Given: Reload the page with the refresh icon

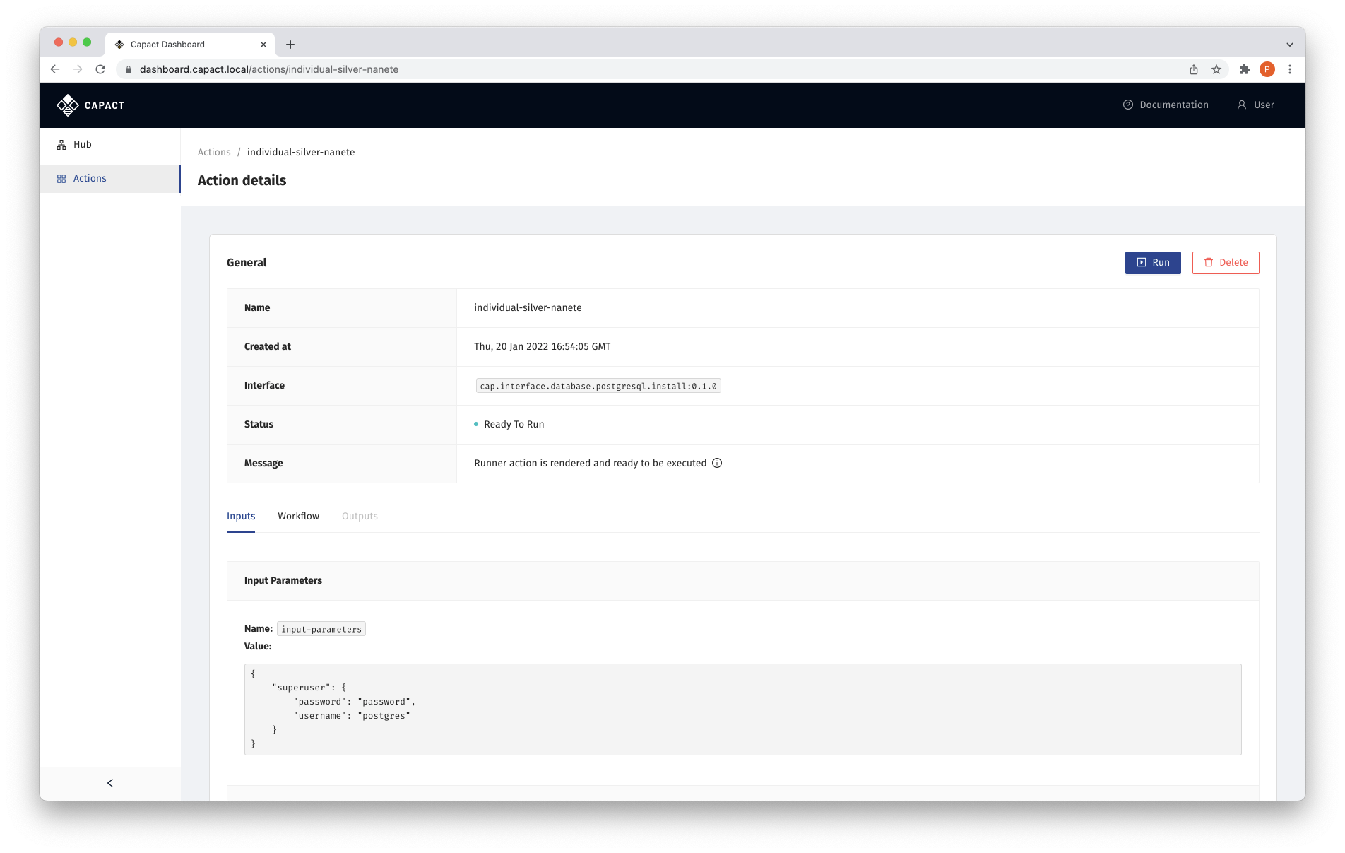Looking at the screenshot, I should [100, 69].
